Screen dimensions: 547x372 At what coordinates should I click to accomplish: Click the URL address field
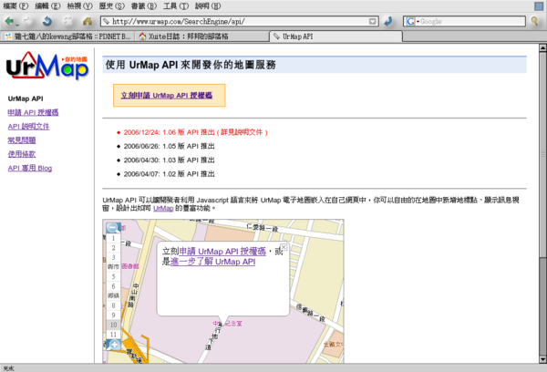click(x=240, y=22)
